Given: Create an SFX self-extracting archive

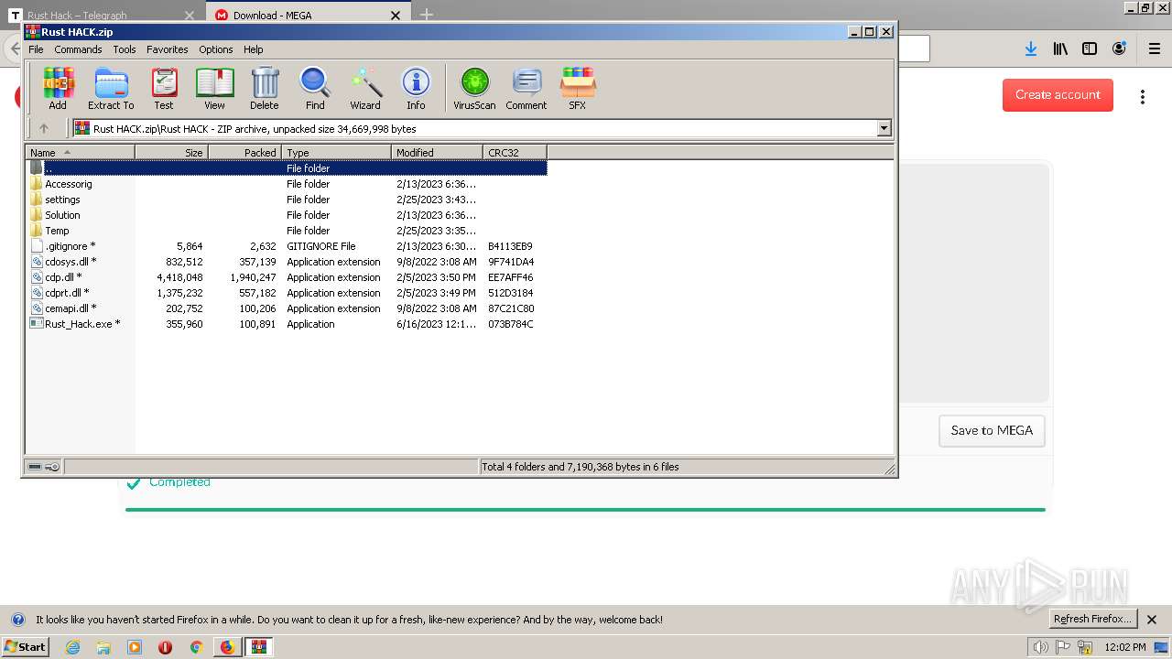Looking at the screenshot, I should [577, 89].
